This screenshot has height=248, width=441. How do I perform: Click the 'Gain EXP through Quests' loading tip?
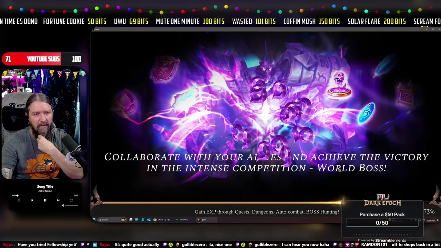[267, 212]
